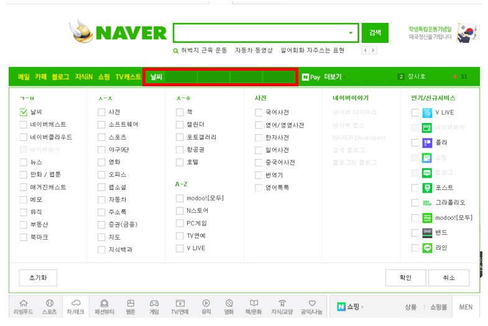This screenshot has width=488, height=326.
Task: Check the 국어사전 checkbox
Action: coord(259,112)
